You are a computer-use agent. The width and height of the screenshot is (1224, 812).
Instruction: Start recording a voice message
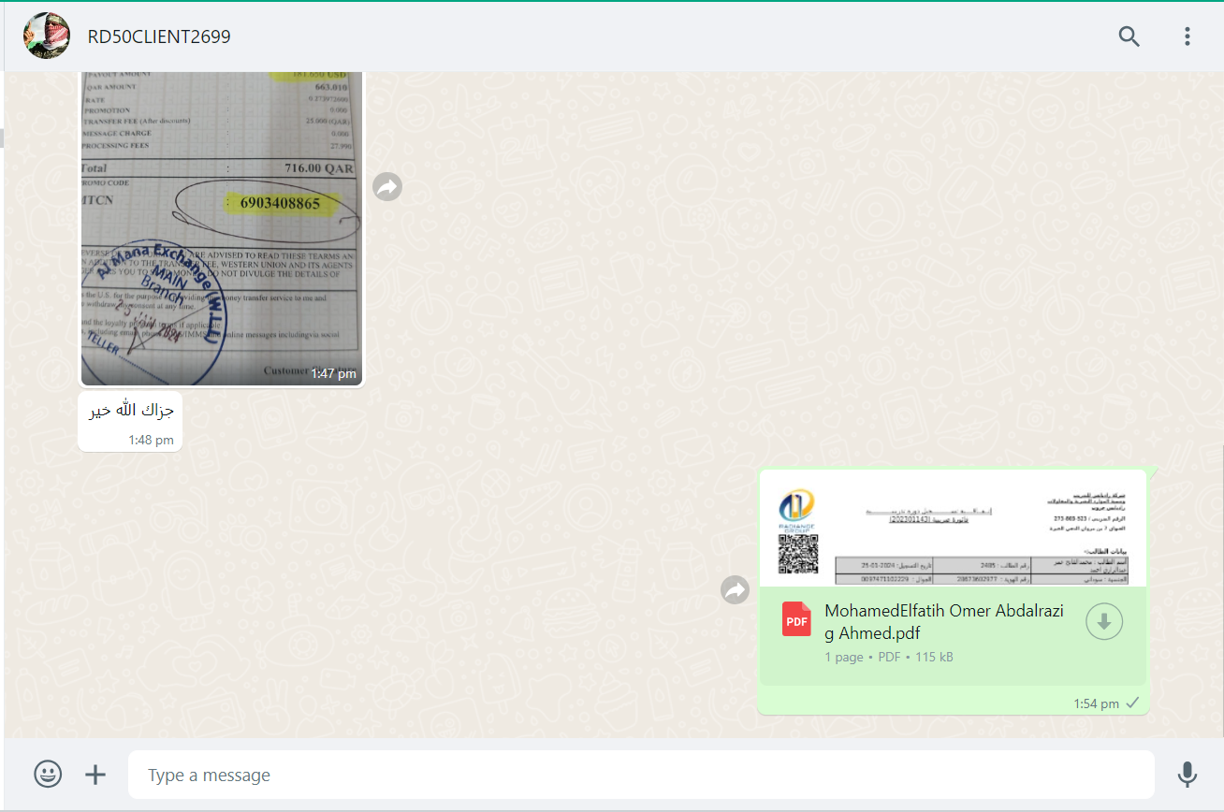pos(1187,775)
